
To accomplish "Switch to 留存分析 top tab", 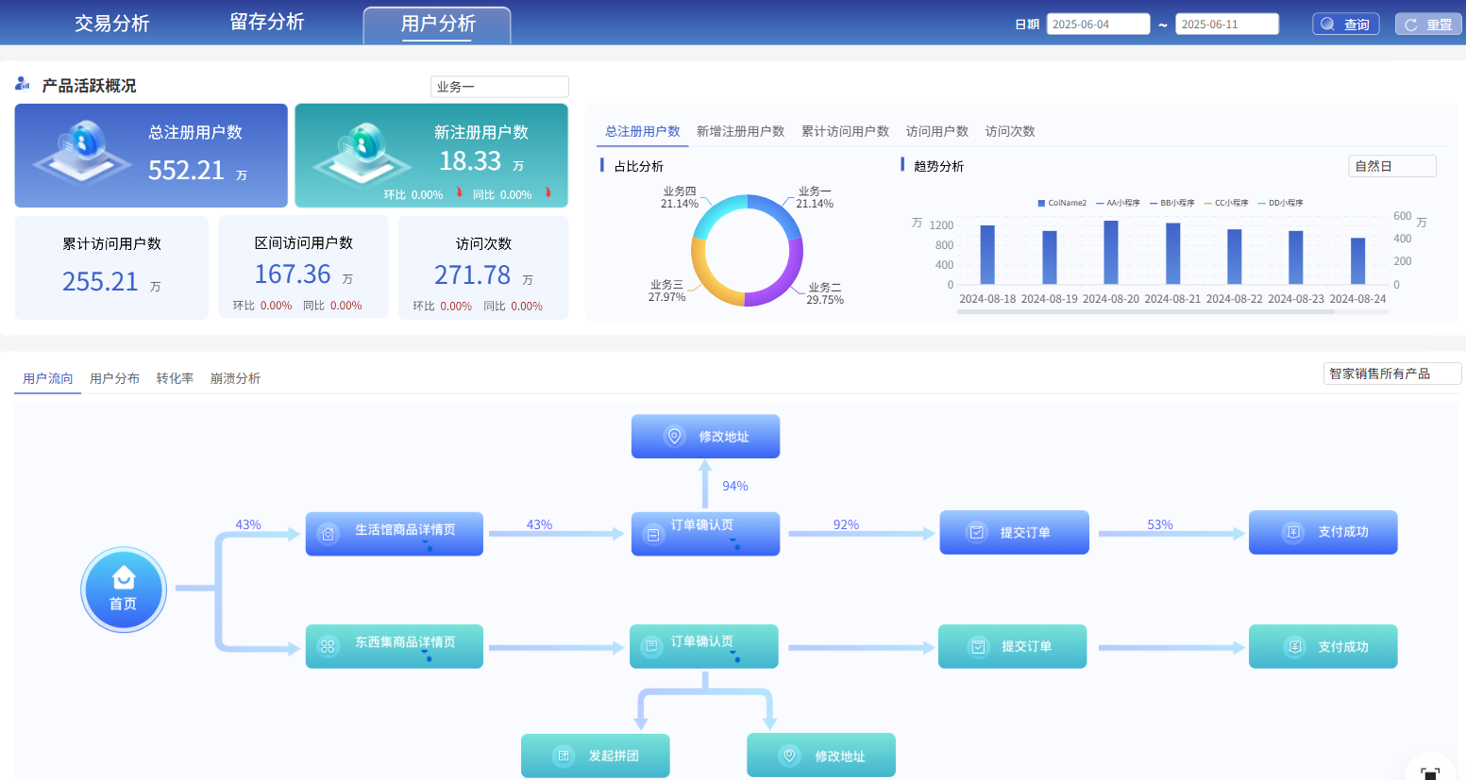I will (x=267, y=22).
